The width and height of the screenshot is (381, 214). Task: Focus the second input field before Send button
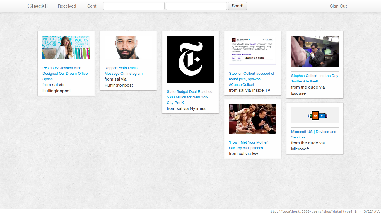pyautogui.click(x=196, y=6)
